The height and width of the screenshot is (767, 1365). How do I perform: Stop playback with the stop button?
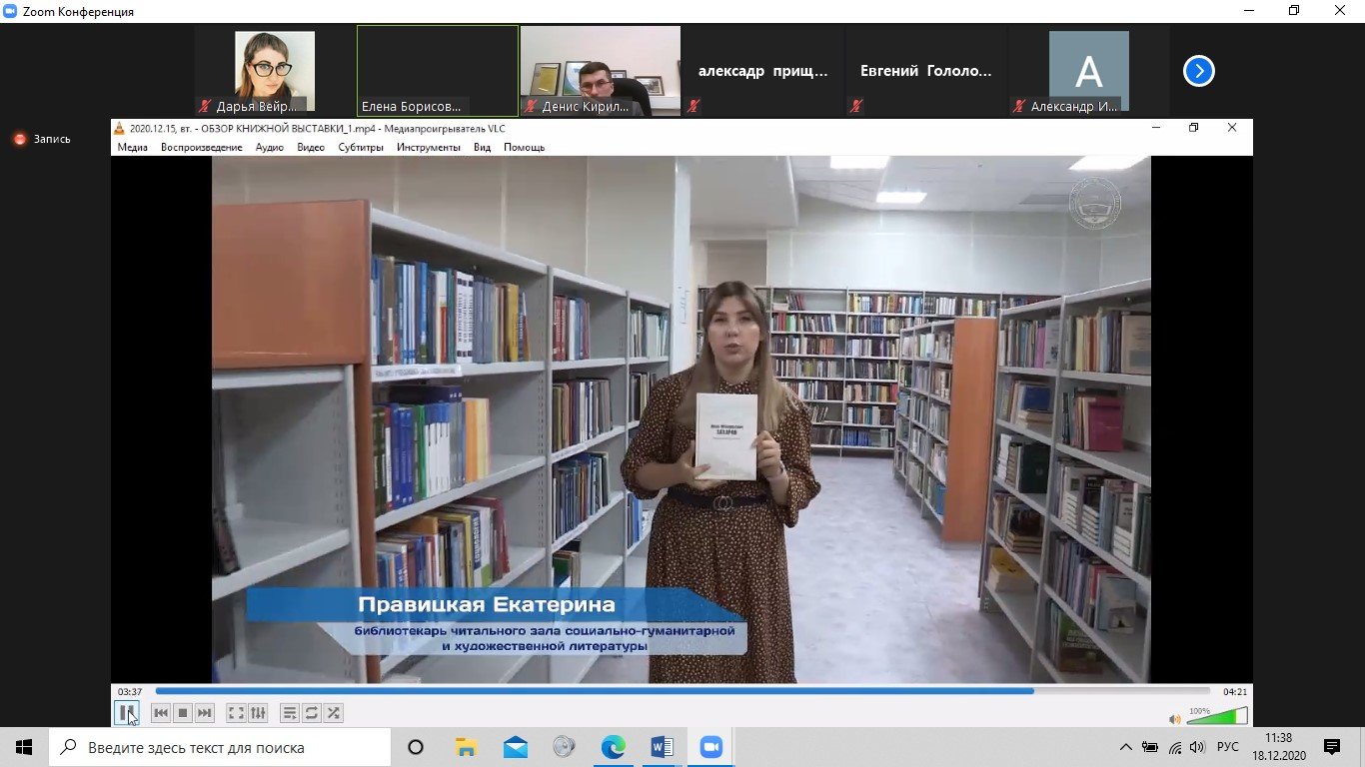tap(183, 713)
